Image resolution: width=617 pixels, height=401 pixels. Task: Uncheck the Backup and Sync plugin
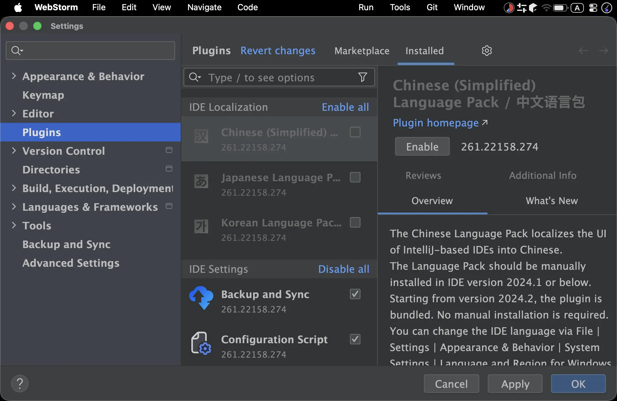point(355,294)
